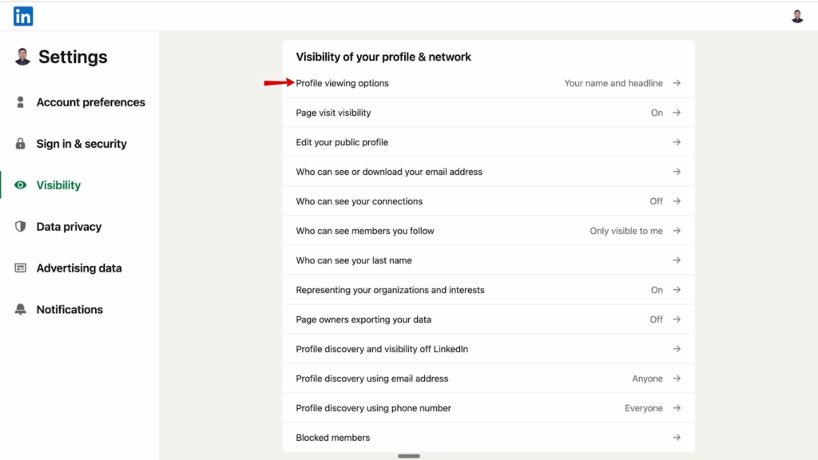Open Blocked members list
This screenshot has height=460, width=818.
tap(332, 438)
